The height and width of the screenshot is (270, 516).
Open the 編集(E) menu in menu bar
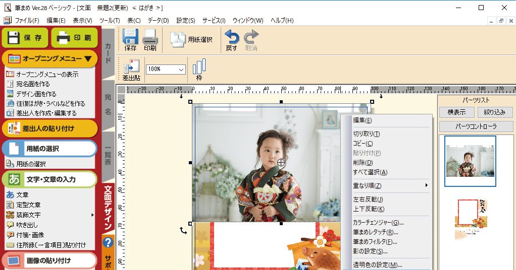56,20
